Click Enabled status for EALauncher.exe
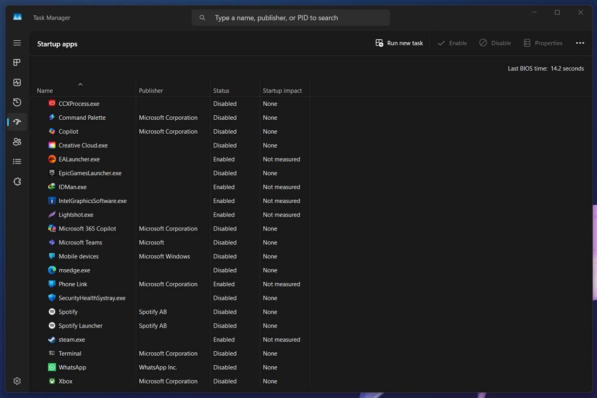 click(224, 159)
